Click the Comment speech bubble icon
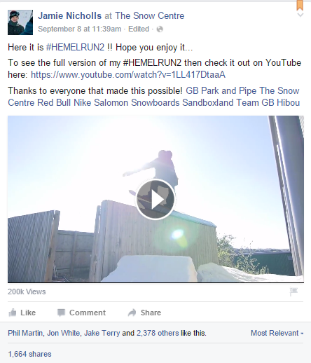This screenshot has width=311, height=363. pos(61,313)
